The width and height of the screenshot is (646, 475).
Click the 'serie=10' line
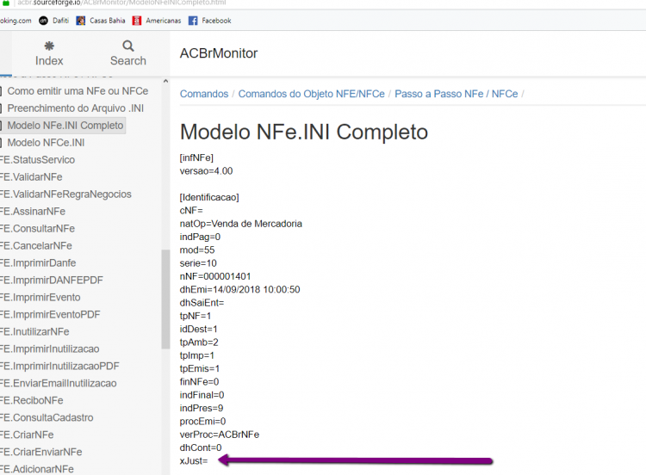point(198,263)
